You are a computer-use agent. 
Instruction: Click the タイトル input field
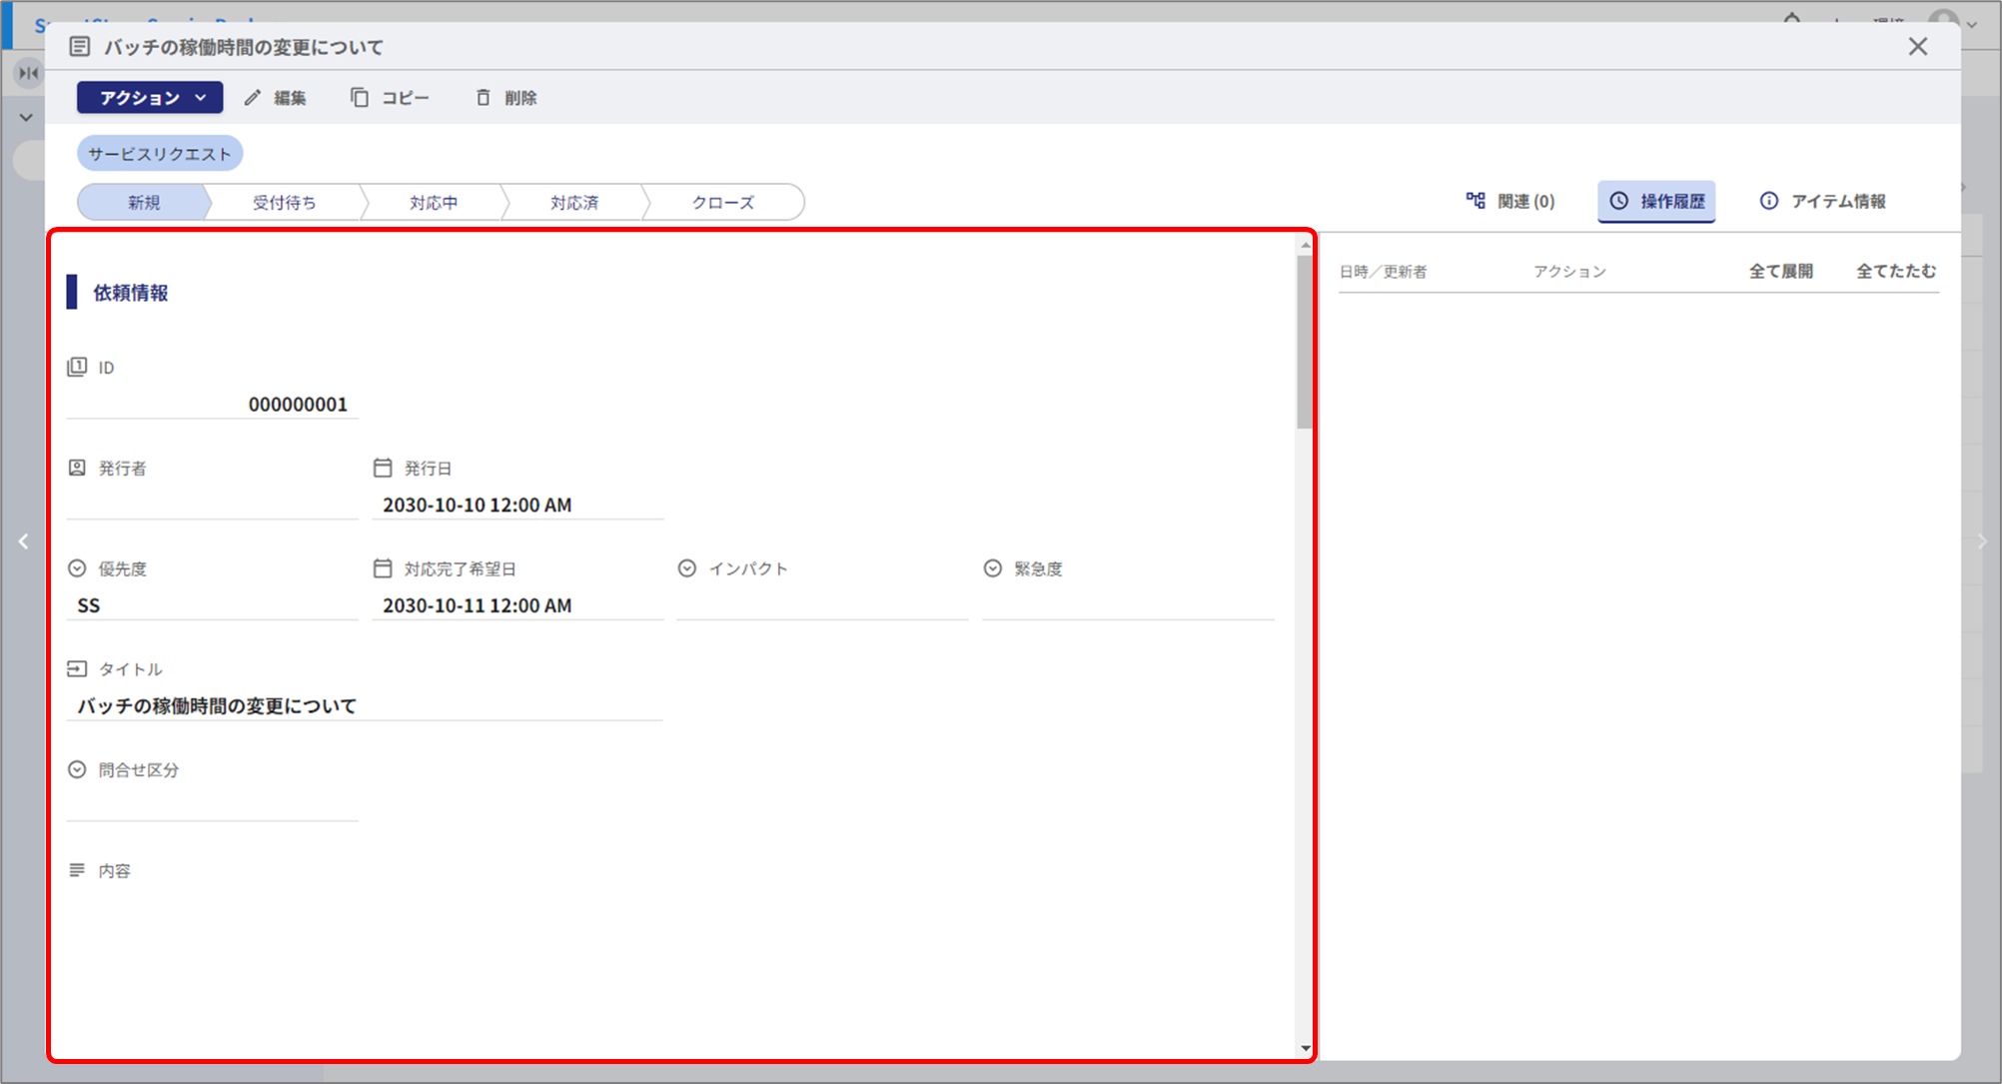(x=365, y=706)
